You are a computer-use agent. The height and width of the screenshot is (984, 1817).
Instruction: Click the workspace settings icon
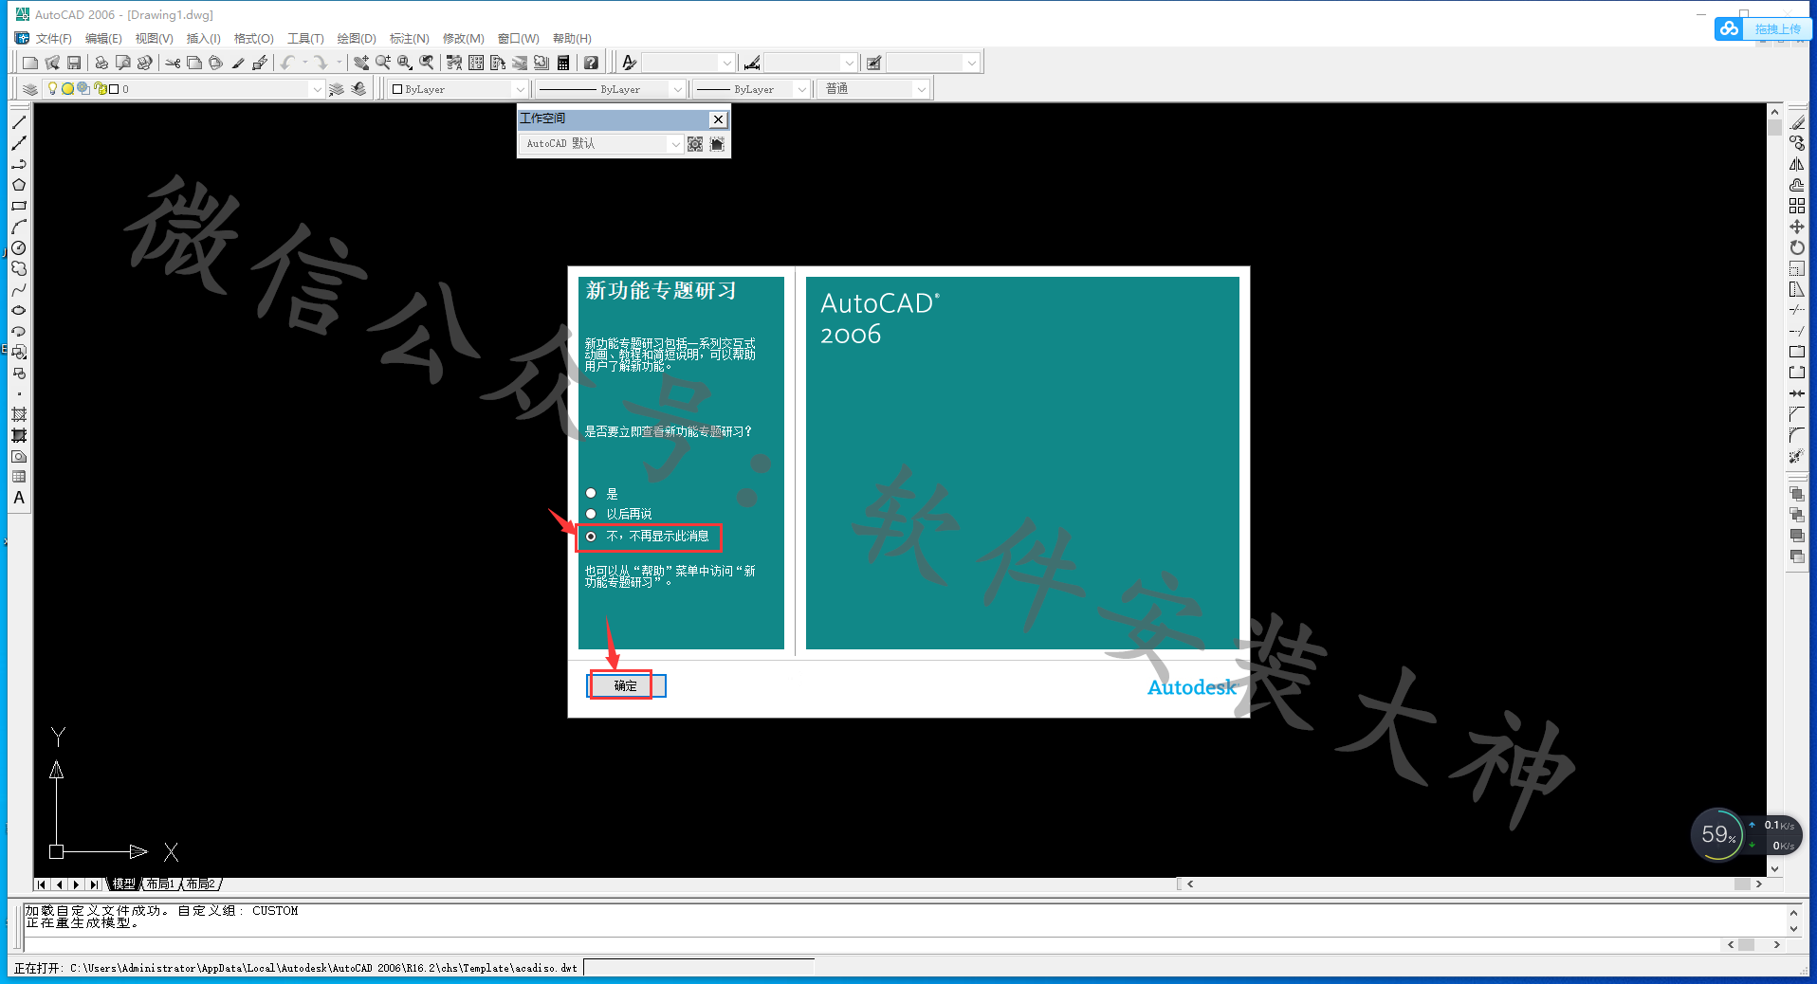click(x=695, y=144)
